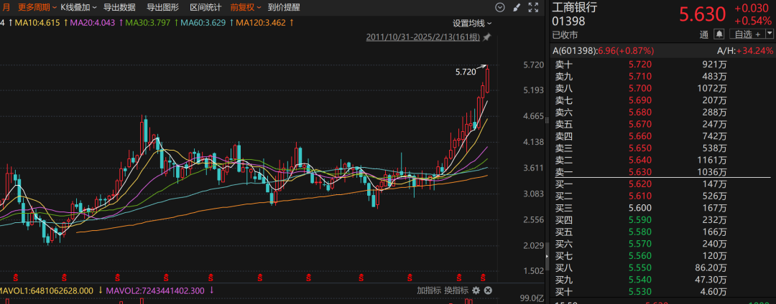Click 换指标 to change indicator
776x304 pixels.
click(456, 290)
